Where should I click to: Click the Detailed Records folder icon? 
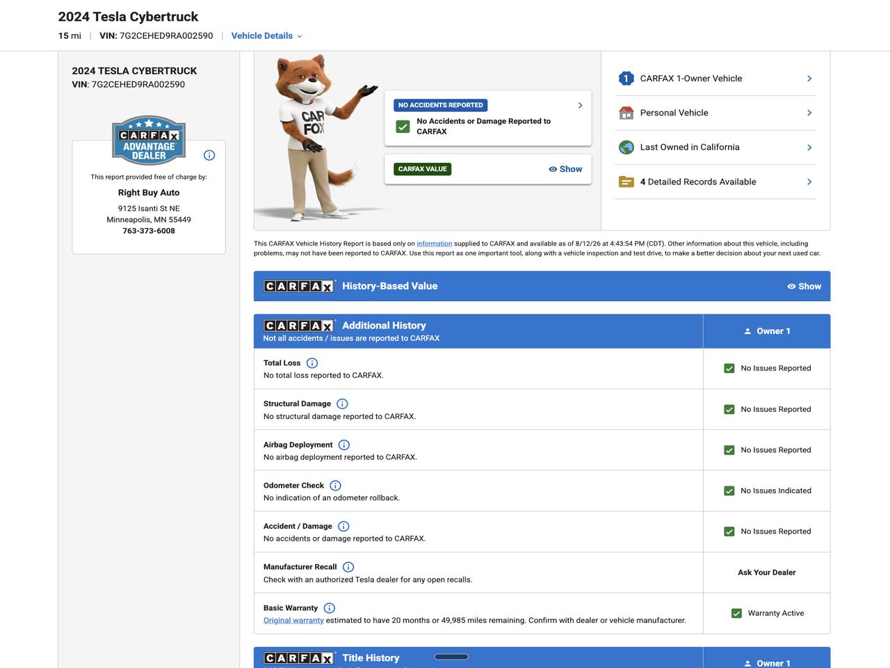point(626,182)
